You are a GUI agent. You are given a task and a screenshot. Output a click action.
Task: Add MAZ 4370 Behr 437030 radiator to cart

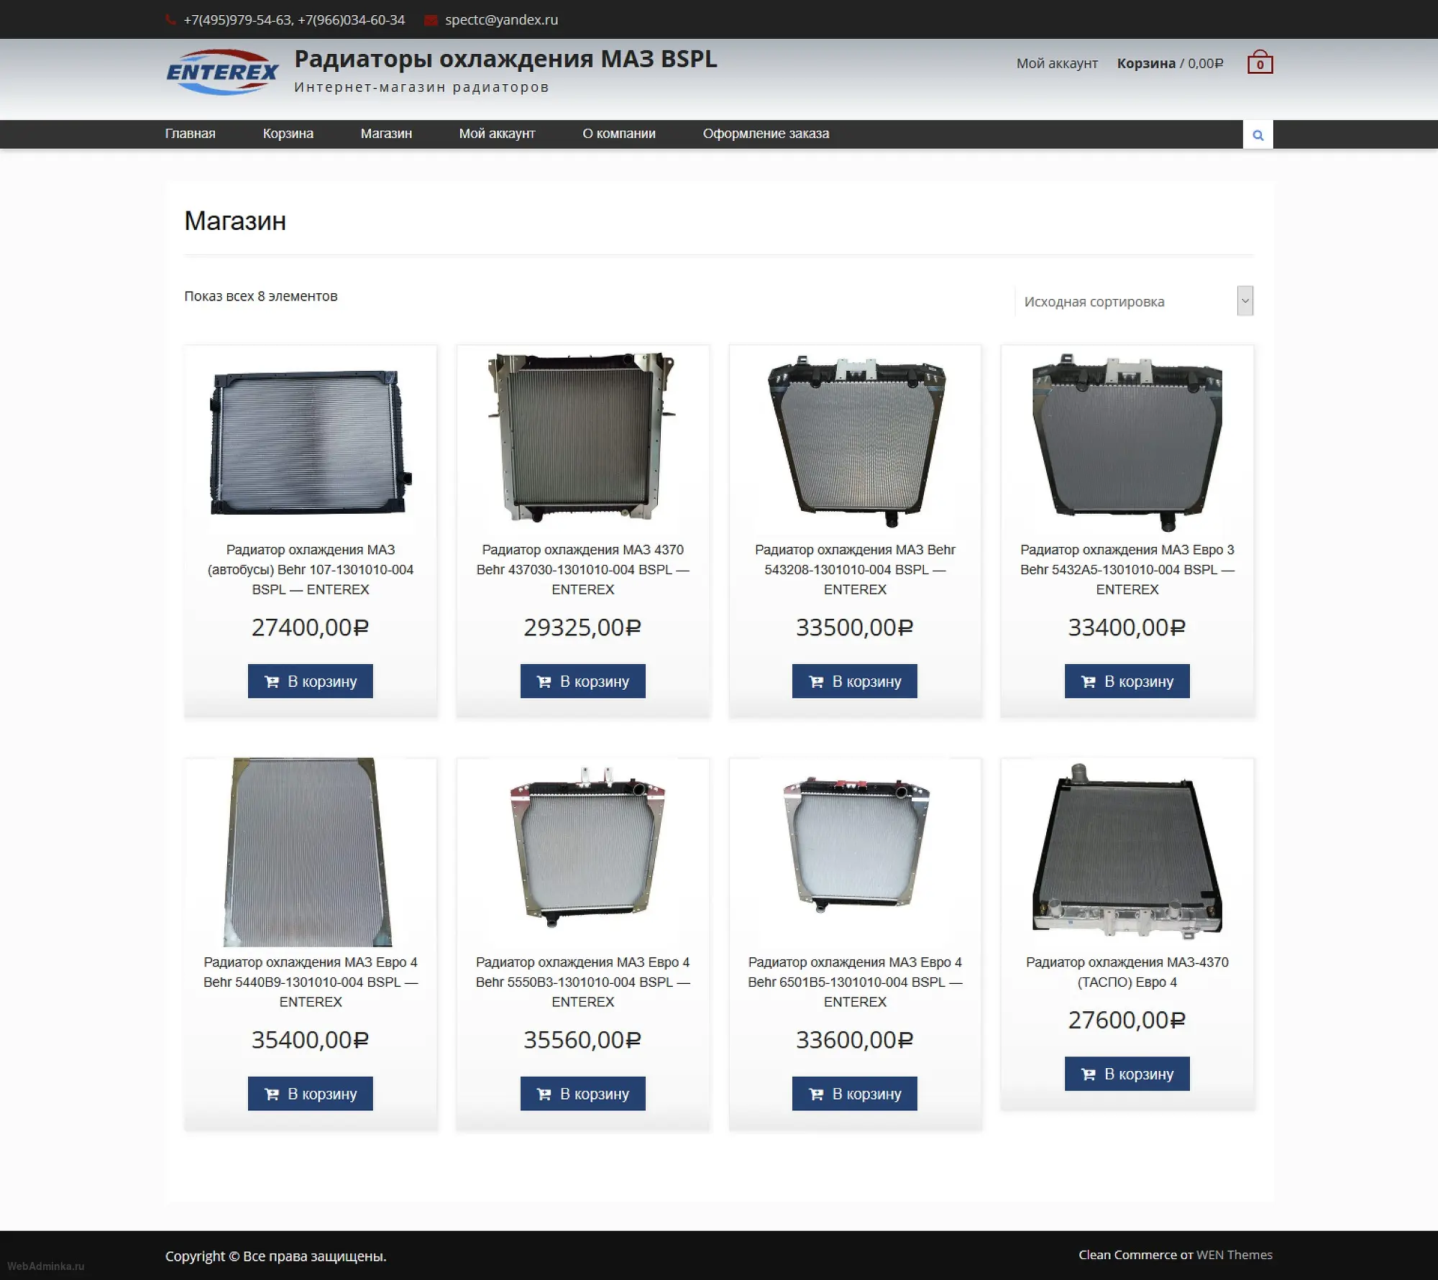click(x=582, y=681)
